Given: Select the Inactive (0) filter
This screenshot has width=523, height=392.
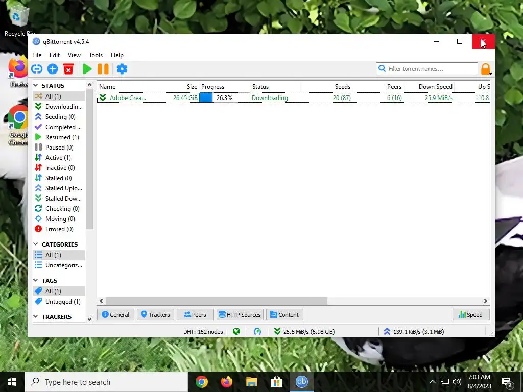Looking at the screenshot, I should click(x=59, y=168).
